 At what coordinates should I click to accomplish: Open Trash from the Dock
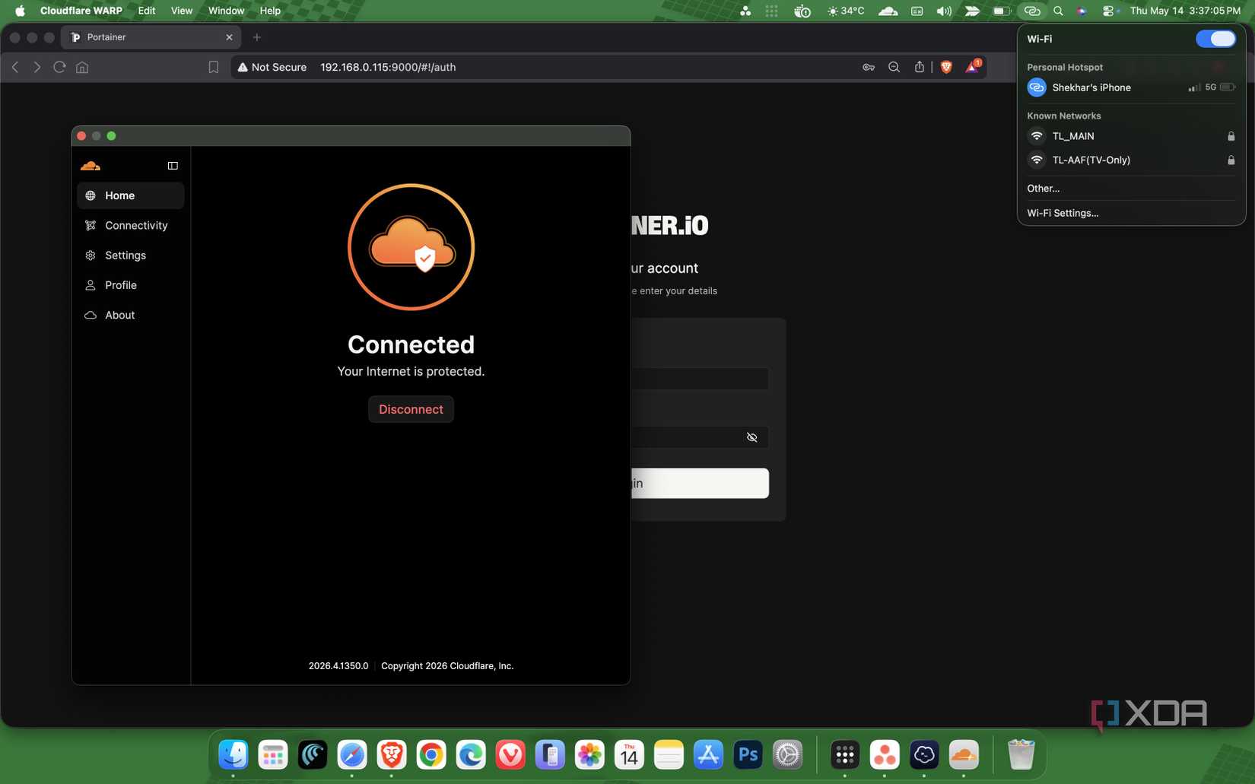1021,755
